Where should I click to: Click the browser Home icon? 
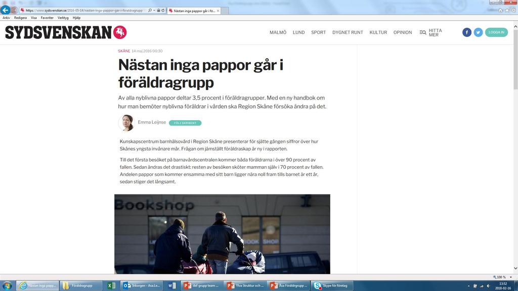[500, 11]
